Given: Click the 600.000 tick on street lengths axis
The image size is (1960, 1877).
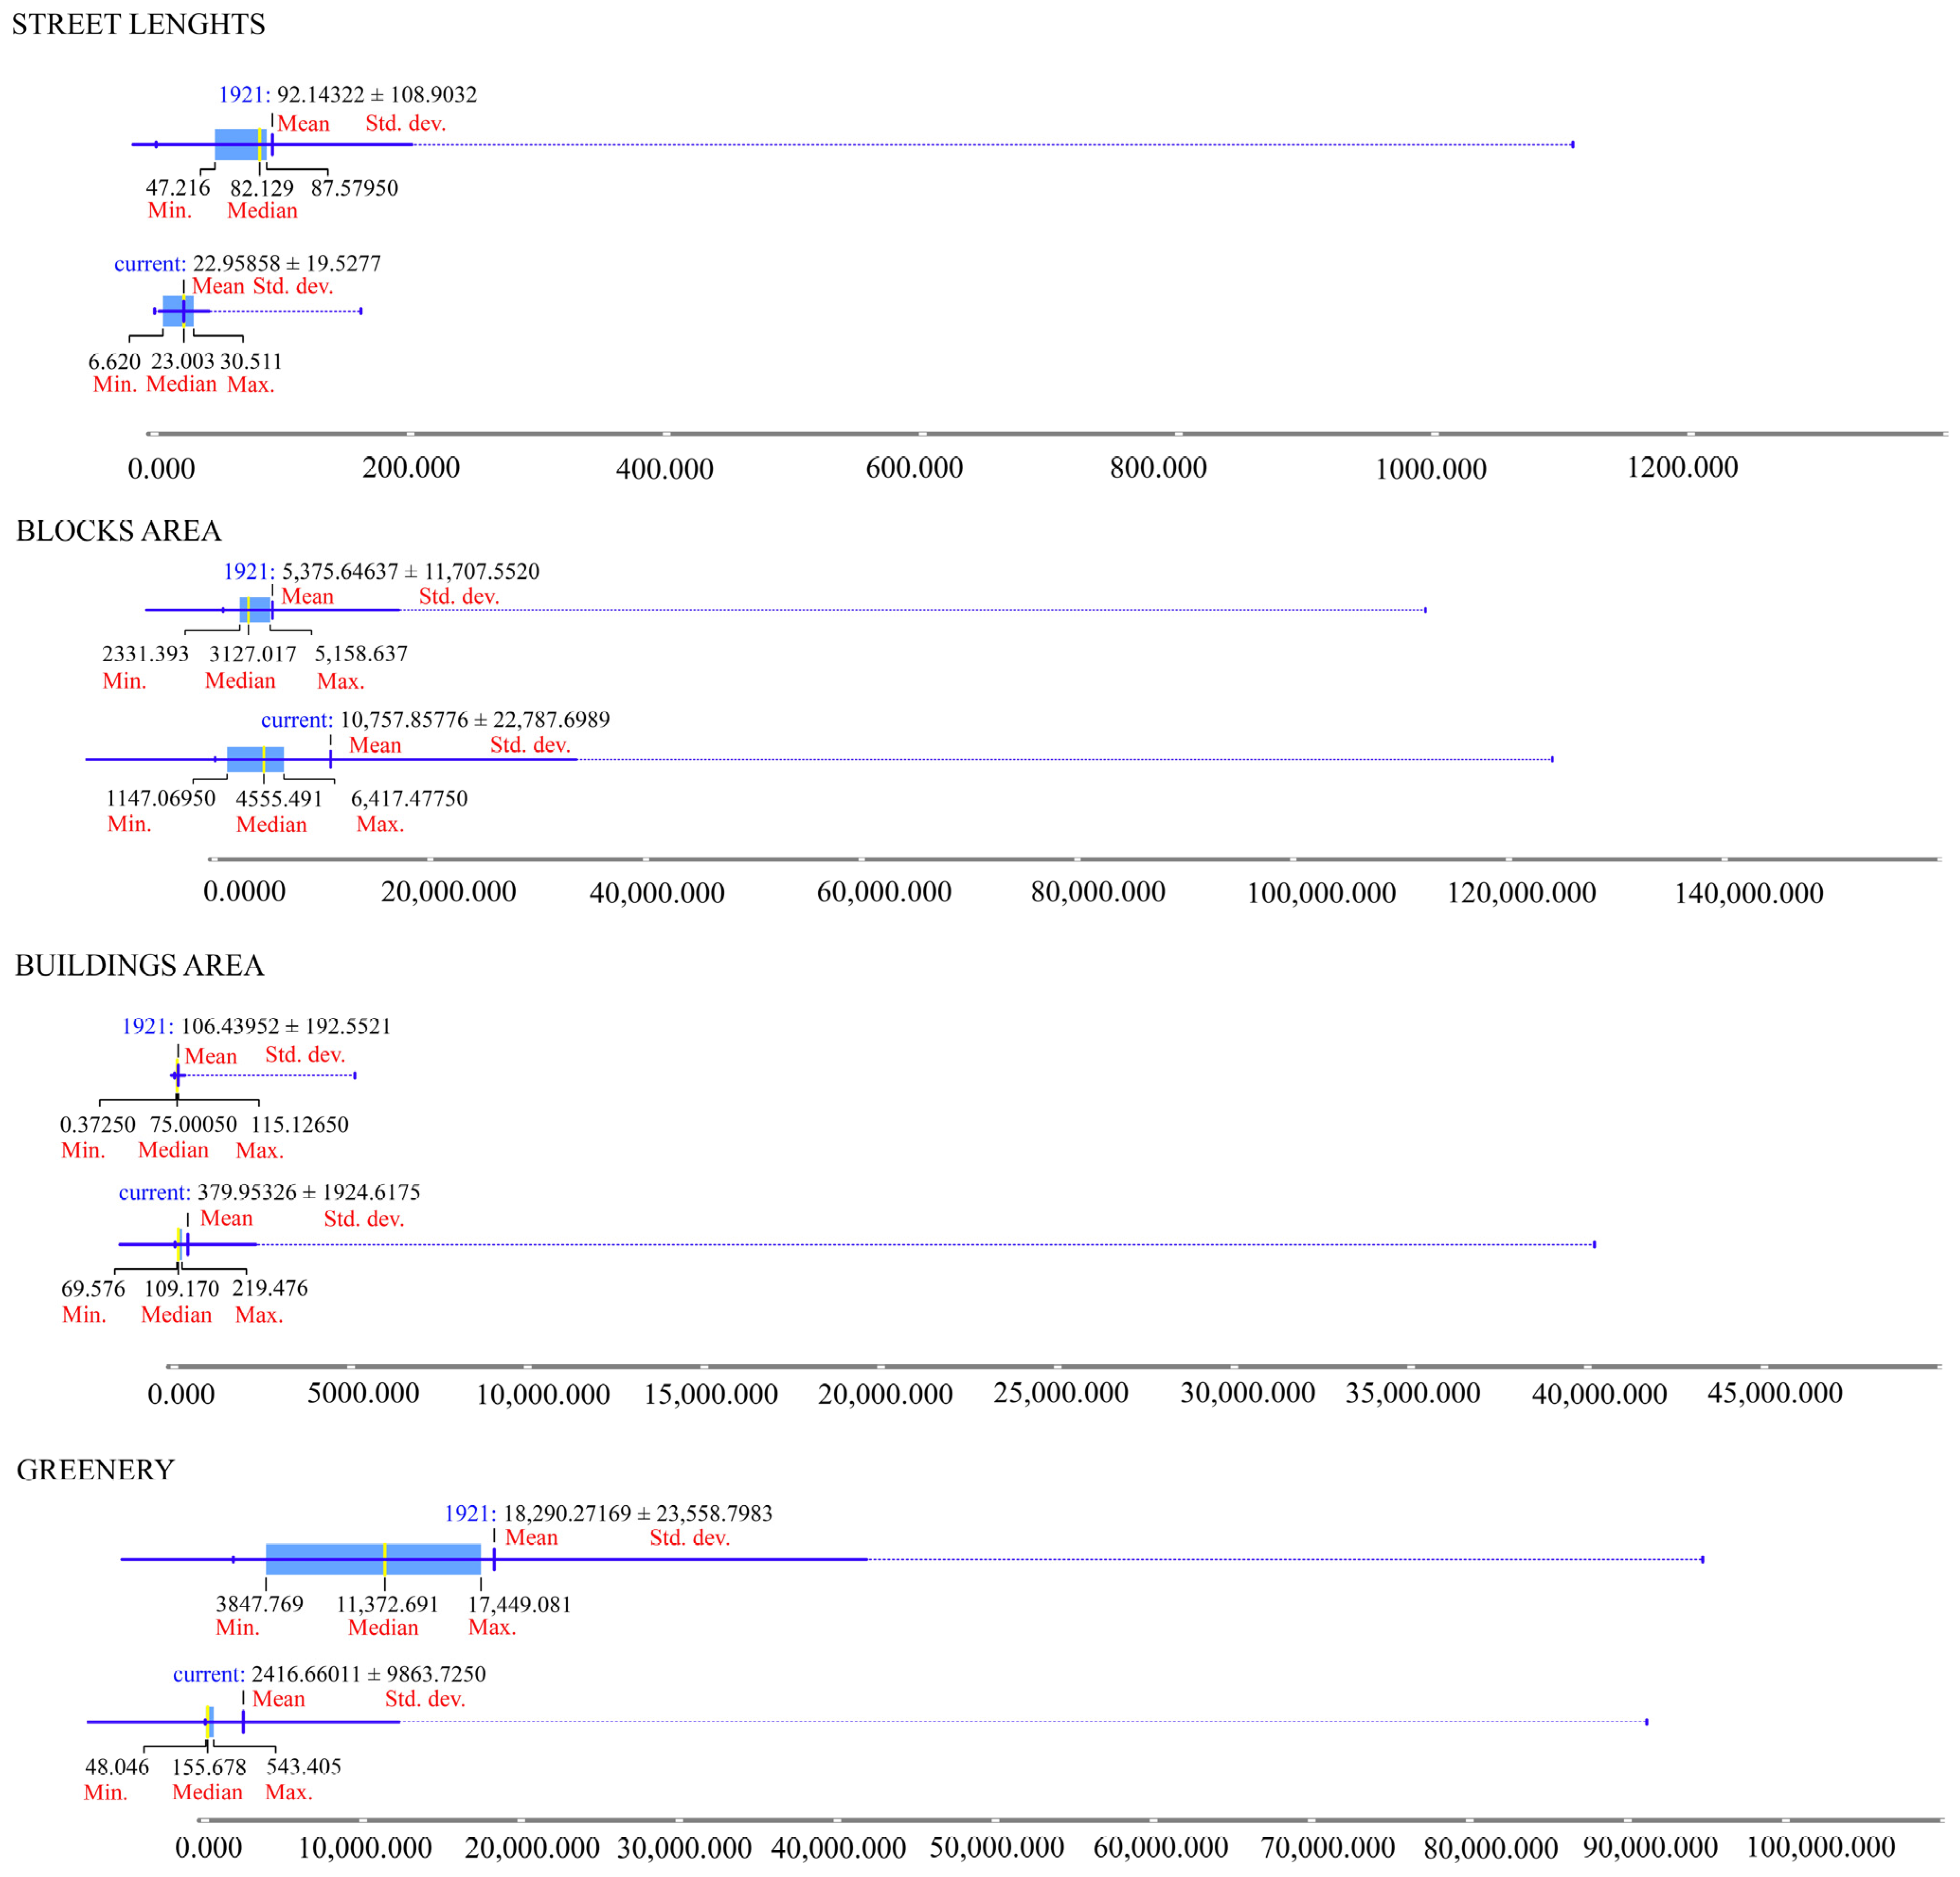Looking at the screenshot, I should (914, 468).
